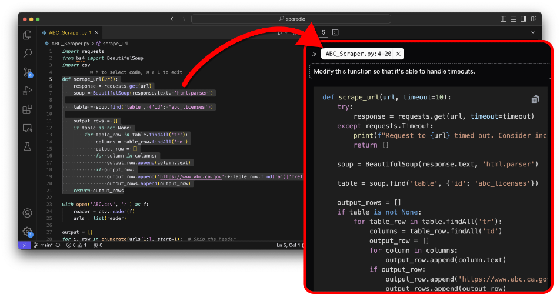Select the ABC_Scraper.py editor tab
This screenshot has width=560, height=294.
pyautogui.click(x=67, y=32)
